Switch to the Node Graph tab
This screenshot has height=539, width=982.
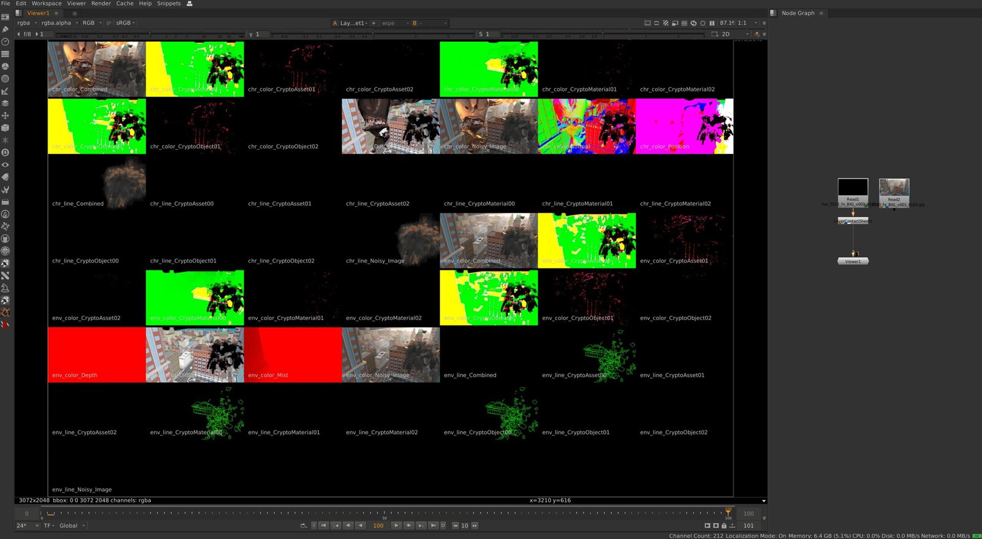coord(798,13)
